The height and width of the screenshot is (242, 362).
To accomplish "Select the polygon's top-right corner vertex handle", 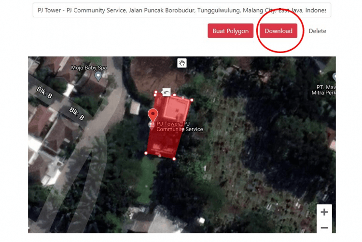I will pyautogui.click(x=192, y=100).
